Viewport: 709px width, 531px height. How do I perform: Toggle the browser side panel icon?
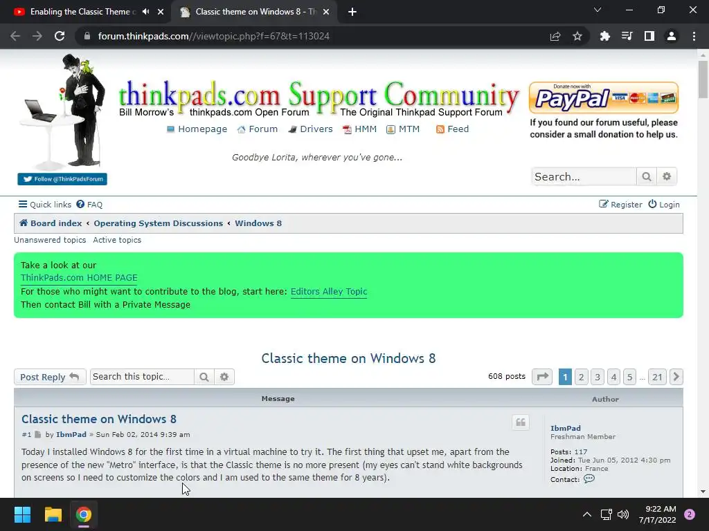pos(649,36)
